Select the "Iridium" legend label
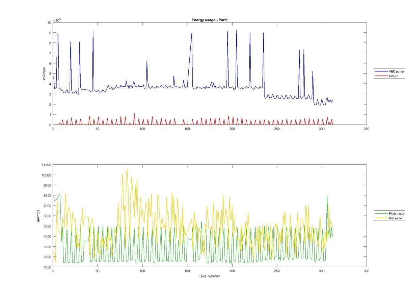This screenshot has width=405, height=300. tap(394, 76)
